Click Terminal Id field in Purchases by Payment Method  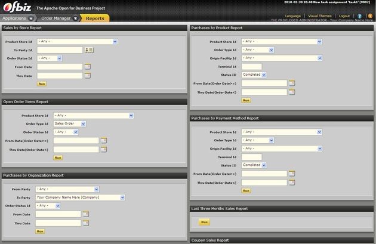[252, 157]
